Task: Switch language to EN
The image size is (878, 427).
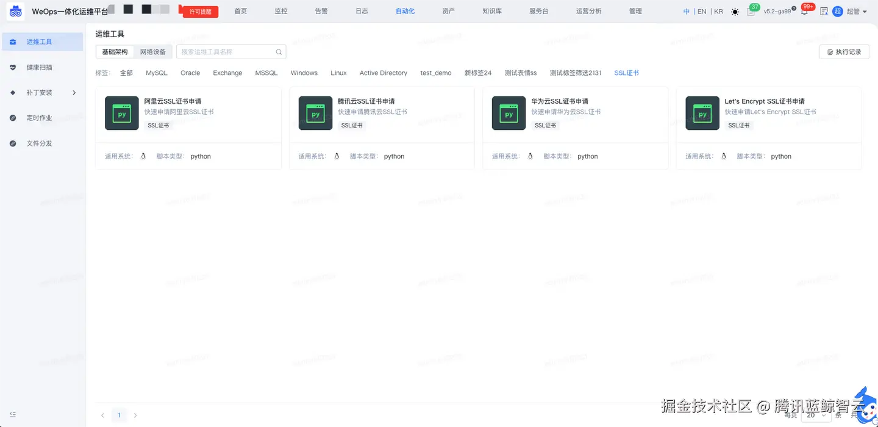Action: tap(702, 11)
